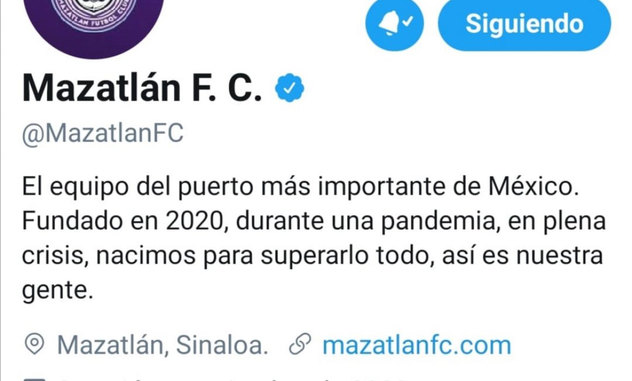Click the word México in the bio
632x381 pixels.
[533, 187]
